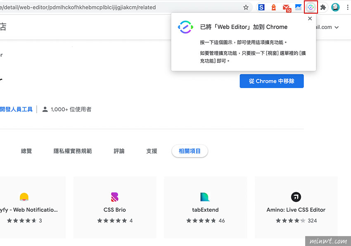Click the CSS Brio star rating
This screenshot has height=246, width=351.
(112, 221)
